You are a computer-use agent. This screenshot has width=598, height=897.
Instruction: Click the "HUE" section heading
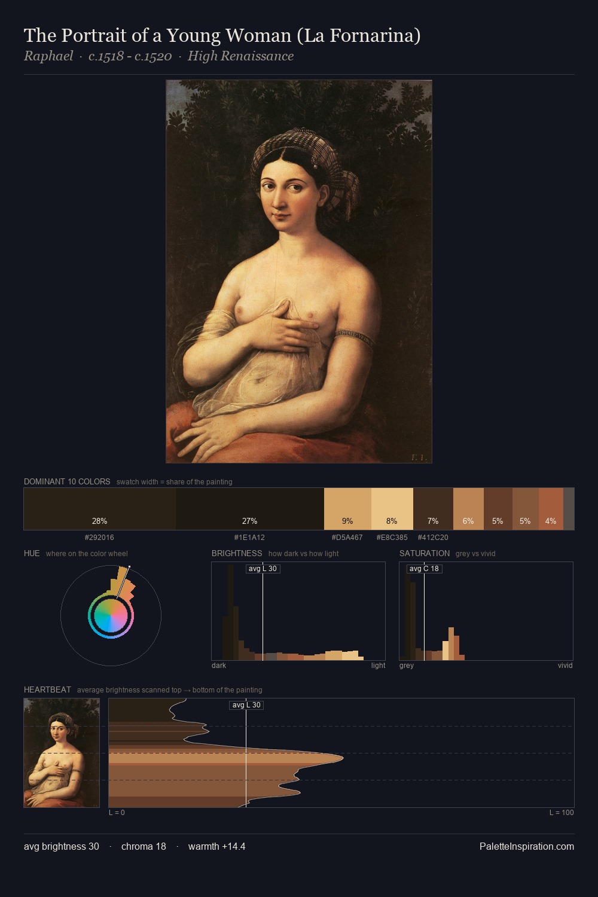pyautogui.click(x=32, y=553)
